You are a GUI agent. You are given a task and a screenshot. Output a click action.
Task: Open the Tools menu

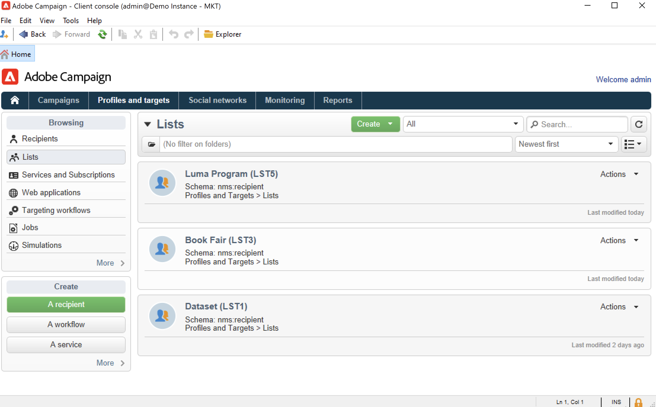pyautogui.click(x=71, y=21)
